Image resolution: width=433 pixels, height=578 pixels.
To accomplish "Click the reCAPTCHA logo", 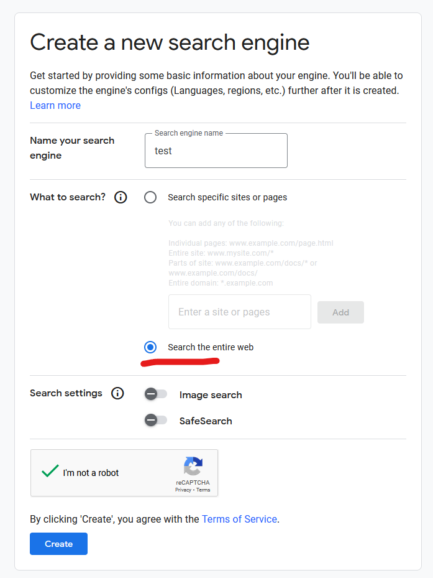I will [x=193, y=467].
